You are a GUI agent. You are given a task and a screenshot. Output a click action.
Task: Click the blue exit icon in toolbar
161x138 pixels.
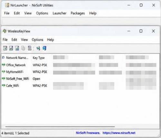tap(44, 48)
